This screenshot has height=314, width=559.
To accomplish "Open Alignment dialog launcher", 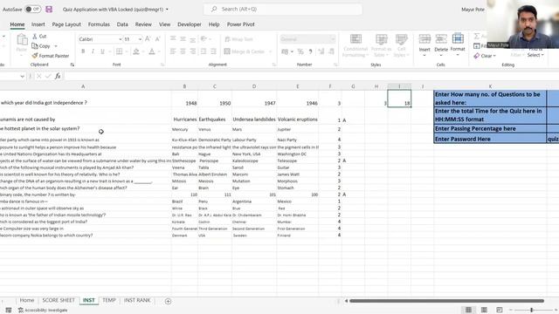I will coord(274,65).
